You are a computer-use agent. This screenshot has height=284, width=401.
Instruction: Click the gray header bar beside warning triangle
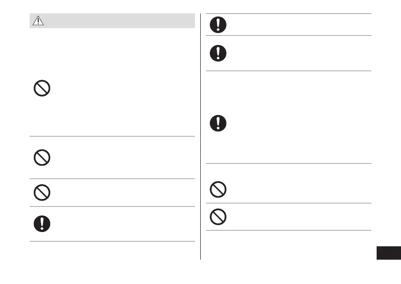coord(119,21)
